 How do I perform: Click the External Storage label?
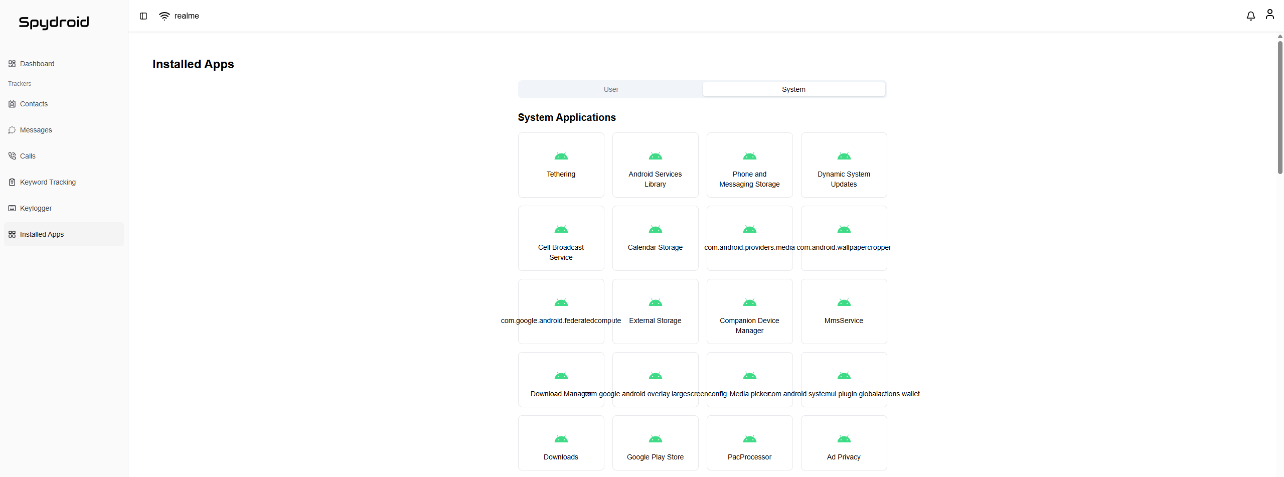[x=655, y=321]
